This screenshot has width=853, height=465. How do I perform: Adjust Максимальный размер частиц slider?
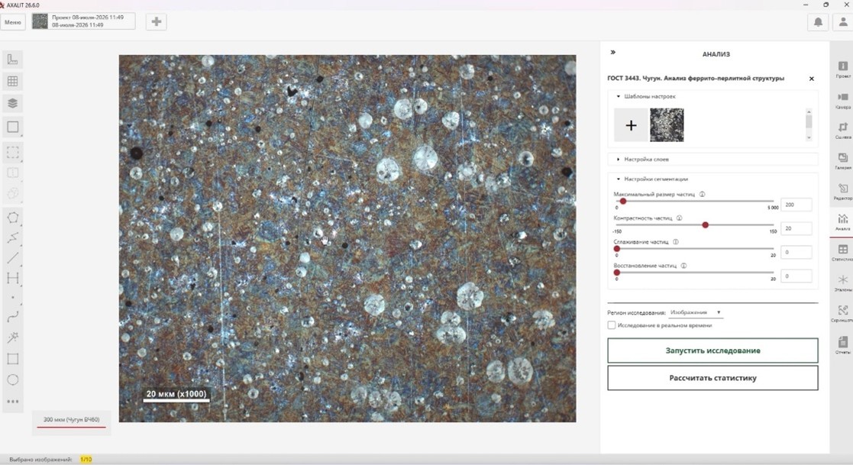tap(623, 202)
